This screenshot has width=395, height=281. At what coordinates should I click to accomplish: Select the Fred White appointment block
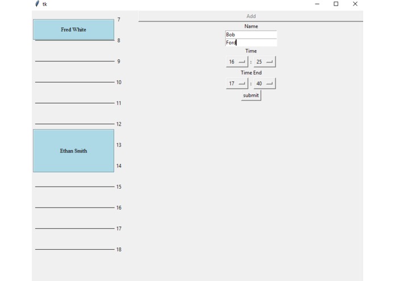(73, 30)
